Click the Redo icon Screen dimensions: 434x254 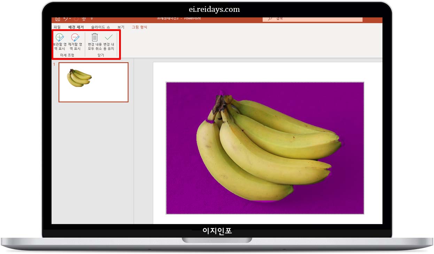(76, 19)
